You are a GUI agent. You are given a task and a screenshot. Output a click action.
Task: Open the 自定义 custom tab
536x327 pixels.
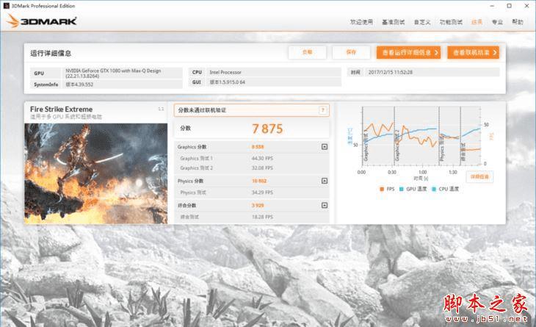pos(422,22)
